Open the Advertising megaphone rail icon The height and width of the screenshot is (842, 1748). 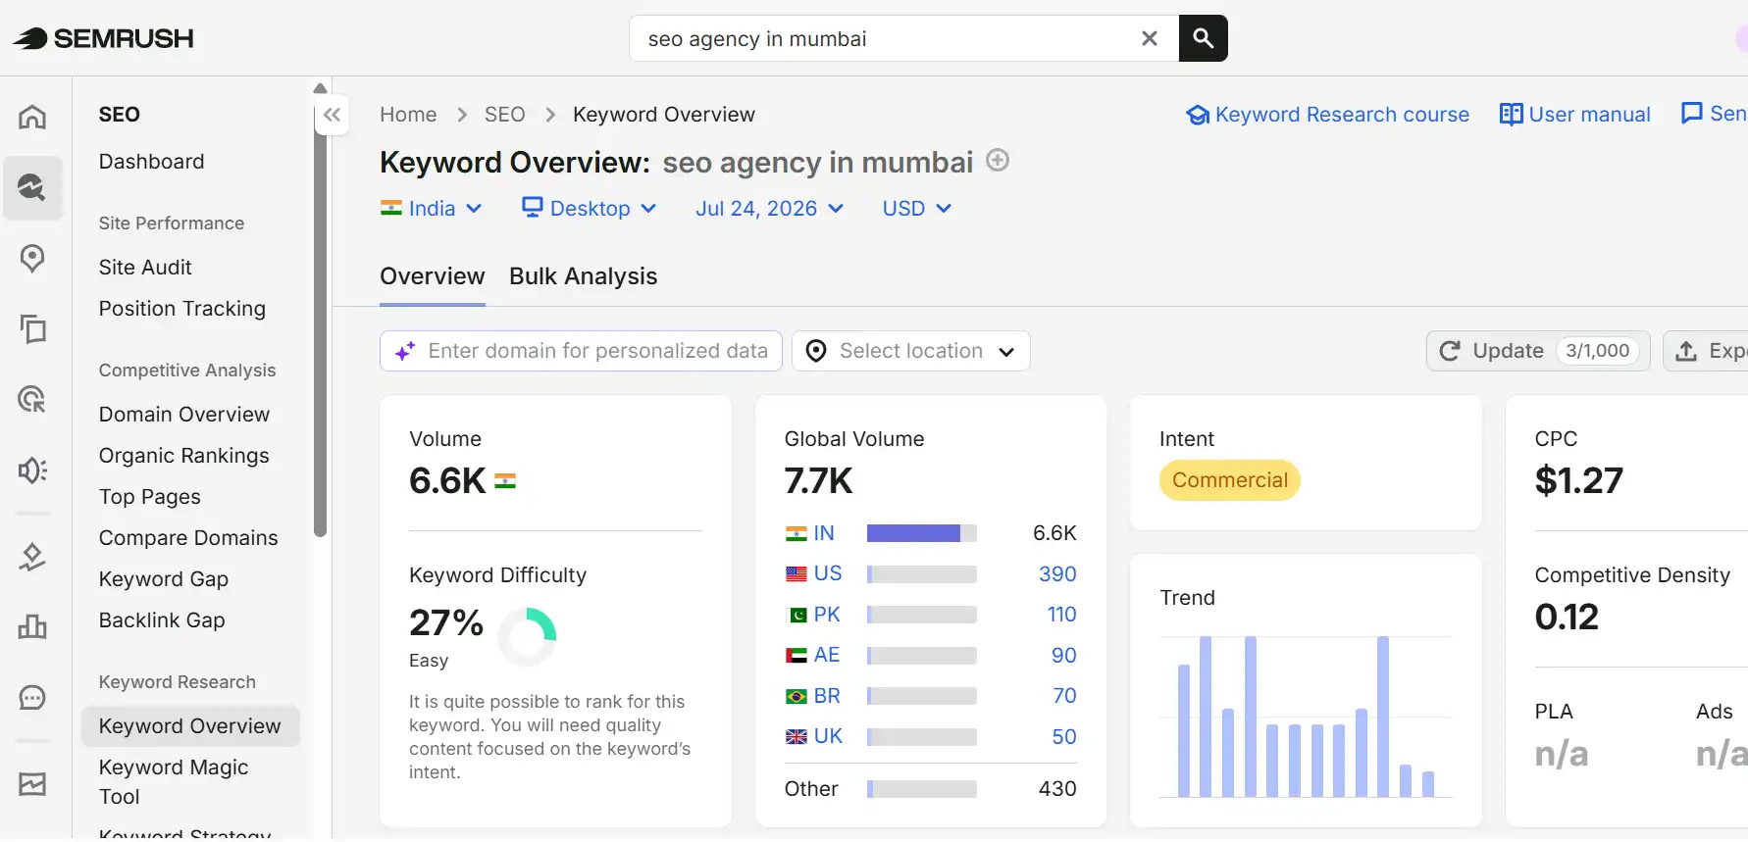pos(32,471)
